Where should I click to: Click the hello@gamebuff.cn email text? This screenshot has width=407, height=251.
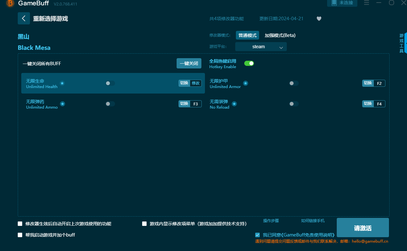(370, 241)
